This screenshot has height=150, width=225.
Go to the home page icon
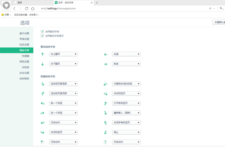tap(33, 8)
